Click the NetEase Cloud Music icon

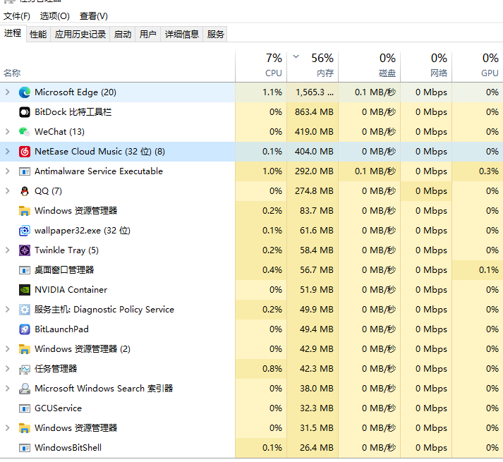(25, 152)
